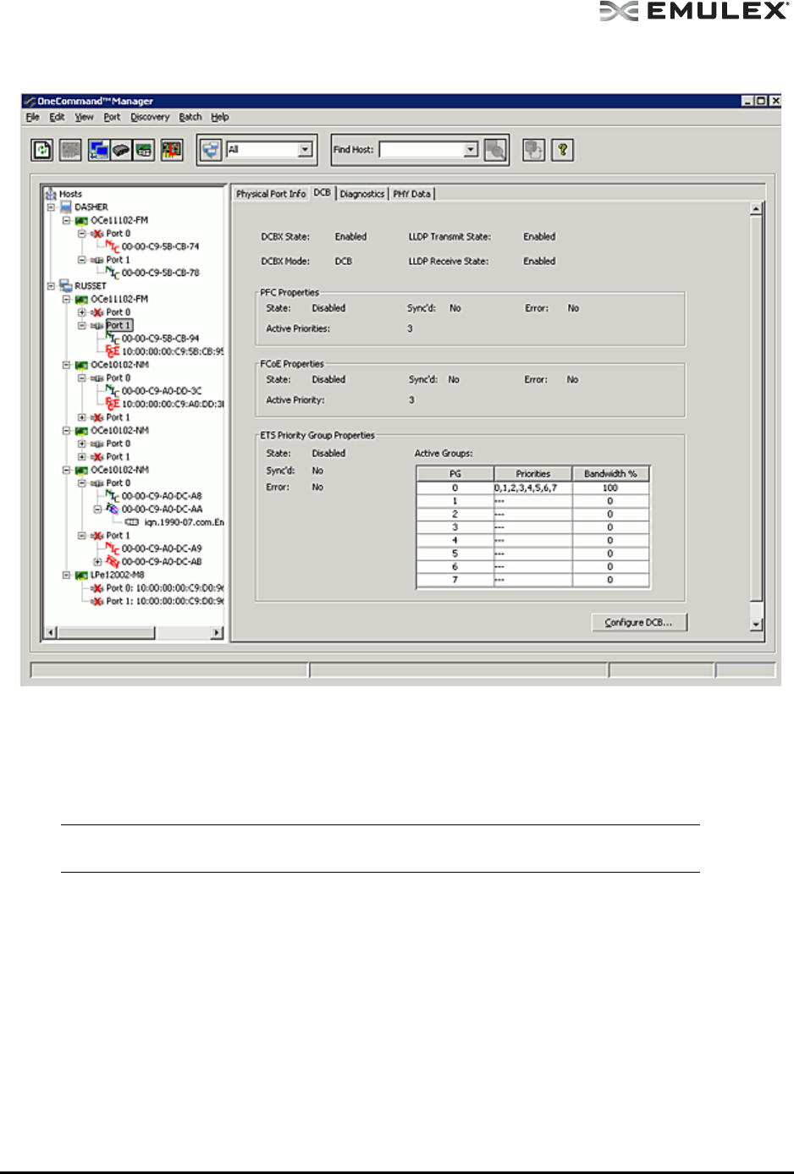Click the grayed-out second toolbar icon
794x1174 pixels.
(x=70, y=150)
